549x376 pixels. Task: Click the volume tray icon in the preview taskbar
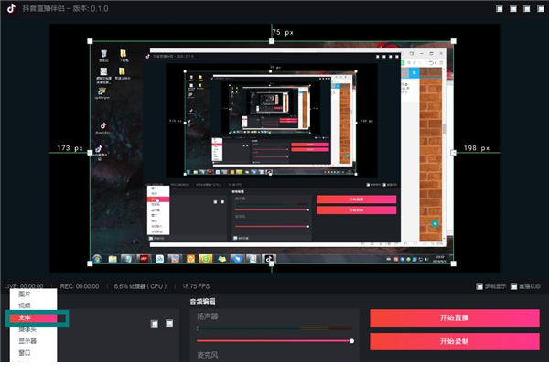[426, 260]
